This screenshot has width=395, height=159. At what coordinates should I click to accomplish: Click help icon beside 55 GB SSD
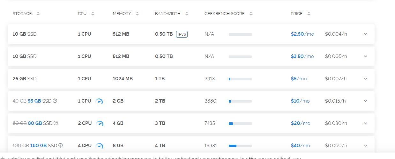click(55, 101)
